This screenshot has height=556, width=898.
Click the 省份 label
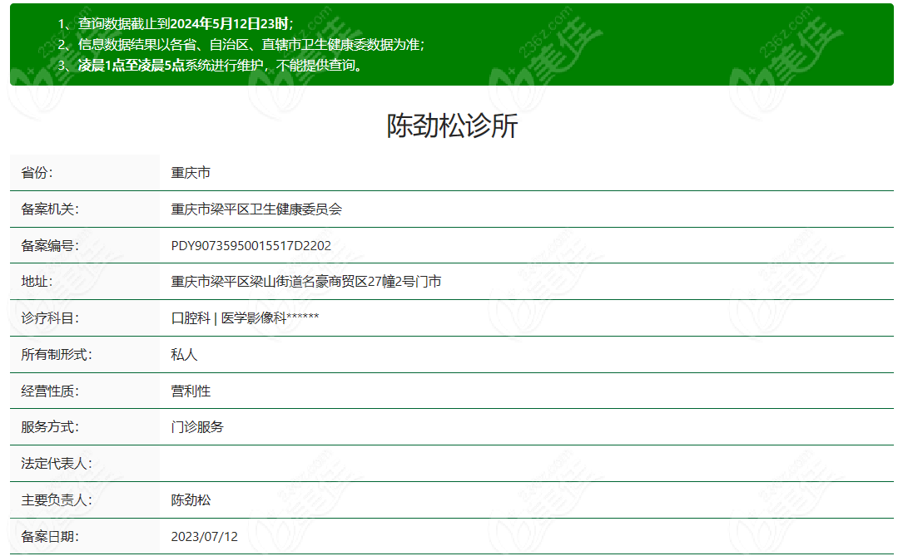coord(37,173)
